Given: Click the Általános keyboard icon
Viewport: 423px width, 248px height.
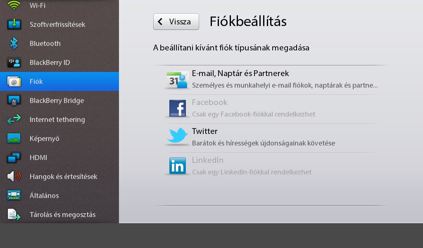Looking at the screenshot, I should coord(14,196).
